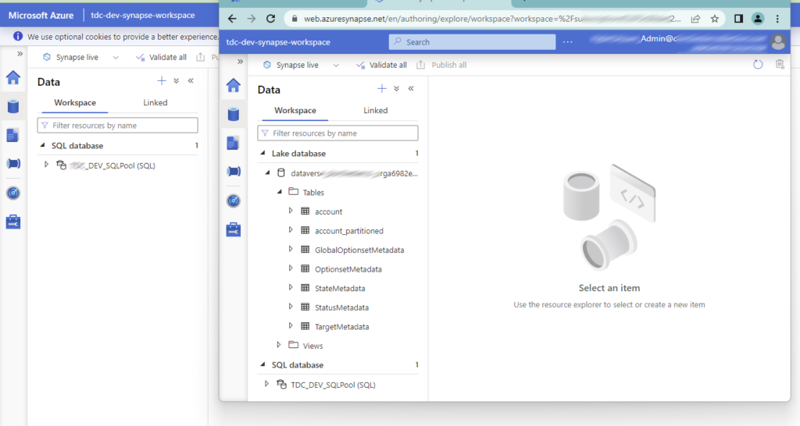
Task: Bookmark this page with star icon
Action: 715,19
